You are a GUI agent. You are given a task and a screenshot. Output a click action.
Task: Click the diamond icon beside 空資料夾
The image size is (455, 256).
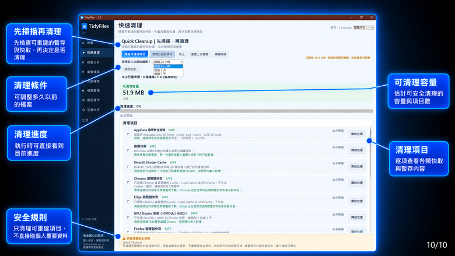coord(83,110)
